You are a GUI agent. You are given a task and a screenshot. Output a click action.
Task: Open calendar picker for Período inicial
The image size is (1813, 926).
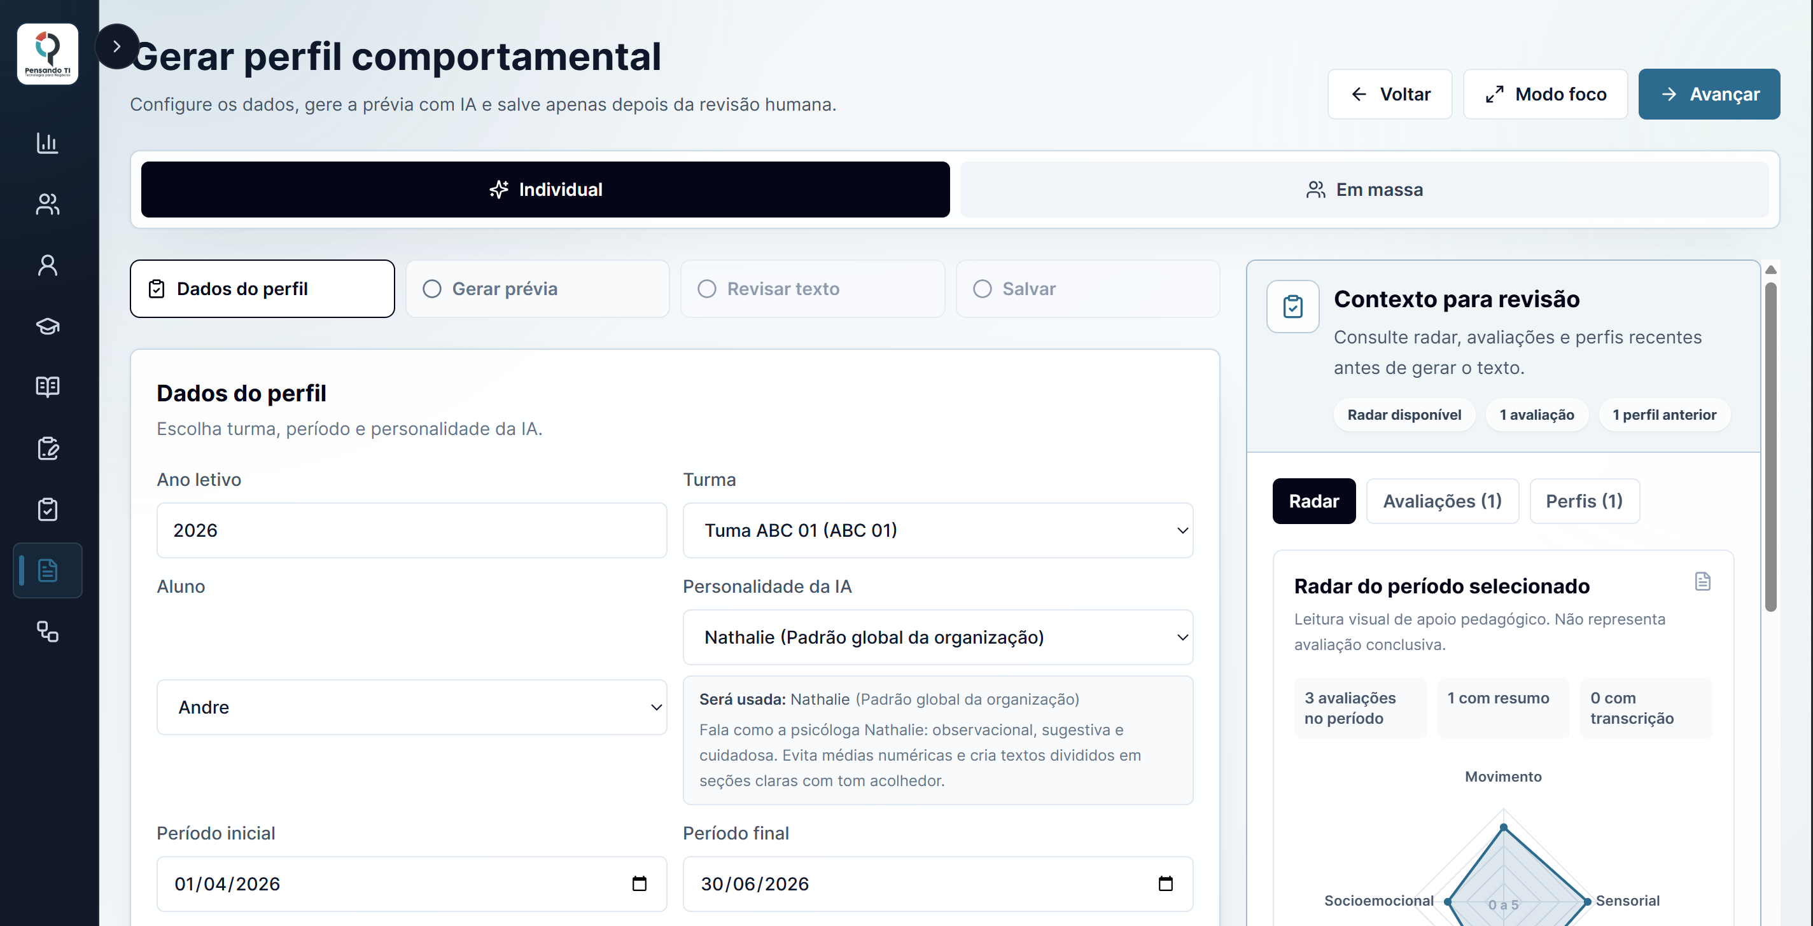coord(639,883)
